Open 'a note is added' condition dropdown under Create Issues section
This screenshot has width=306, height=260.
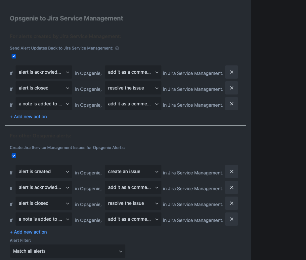44,219
